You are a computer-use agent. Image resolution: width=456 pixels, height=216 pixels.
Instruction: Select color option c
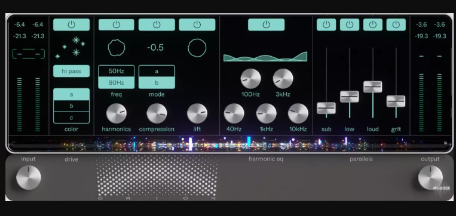(x=71, y=118)
